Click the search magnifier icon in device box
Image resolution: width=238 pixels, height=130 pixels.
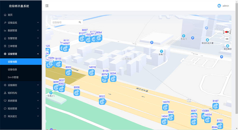click(80, 22)
